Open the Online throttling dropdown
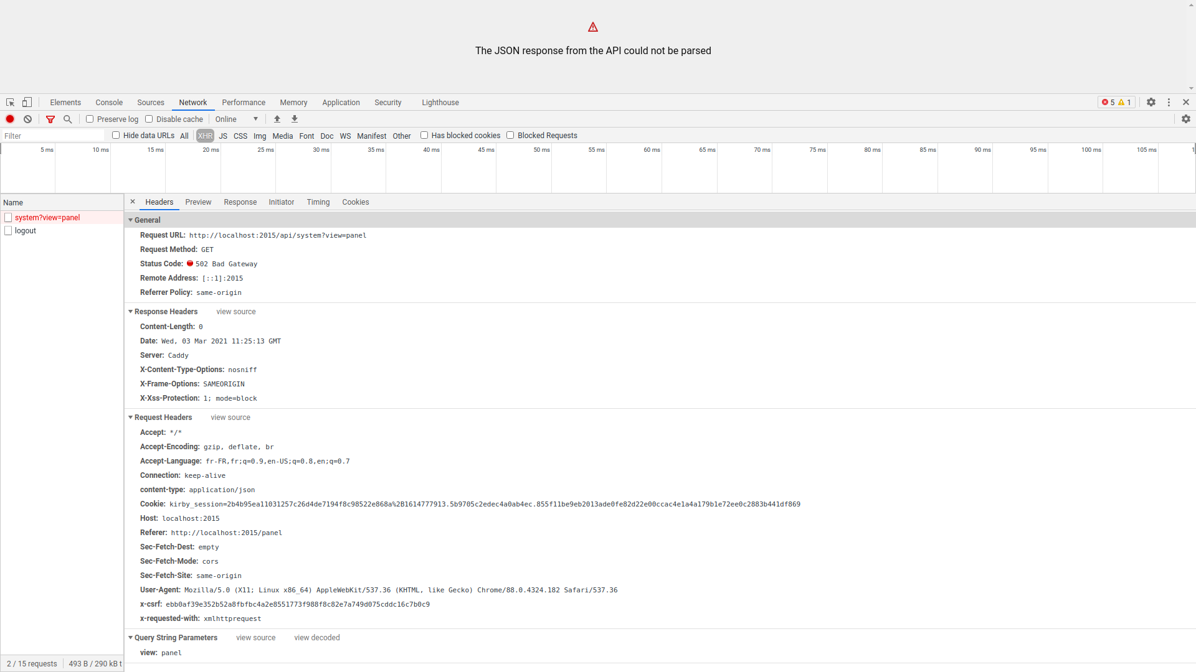The width and height of the screenshot is (1196, 672). [x=237, y=119]
